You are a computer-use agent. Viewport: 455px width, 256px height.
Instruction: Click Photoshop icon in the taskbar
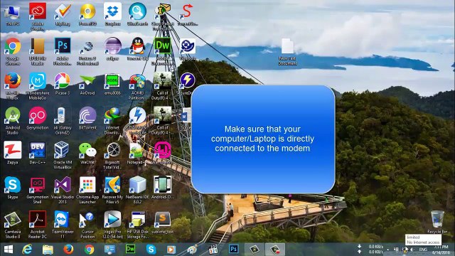[x=234, y=250]
